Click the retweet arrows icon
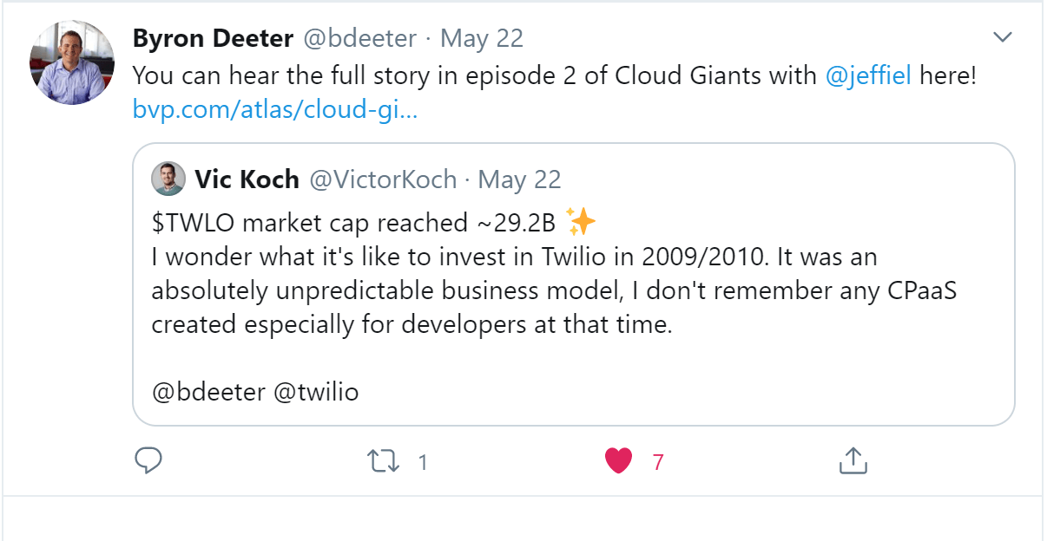 pyautogui.click(x=384, y=461)
